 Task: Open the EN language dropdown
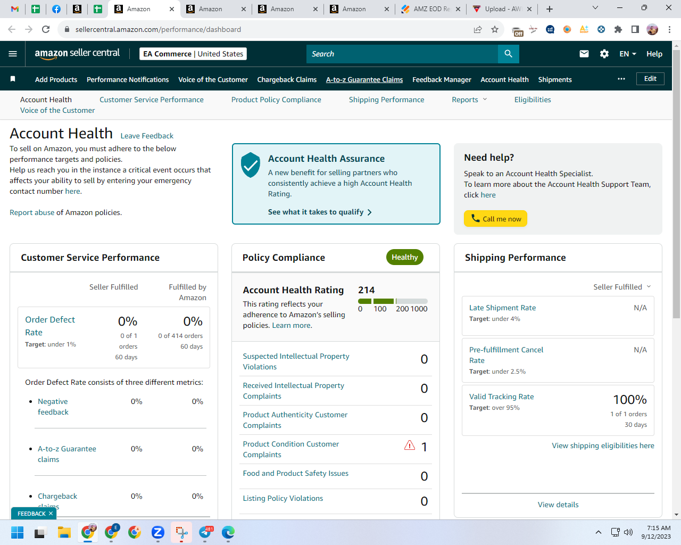point(628,54)
